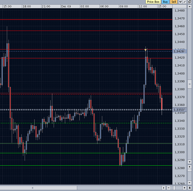Click the blue Buy button
Screen dimensions: 193x191
tap(165, 2)
